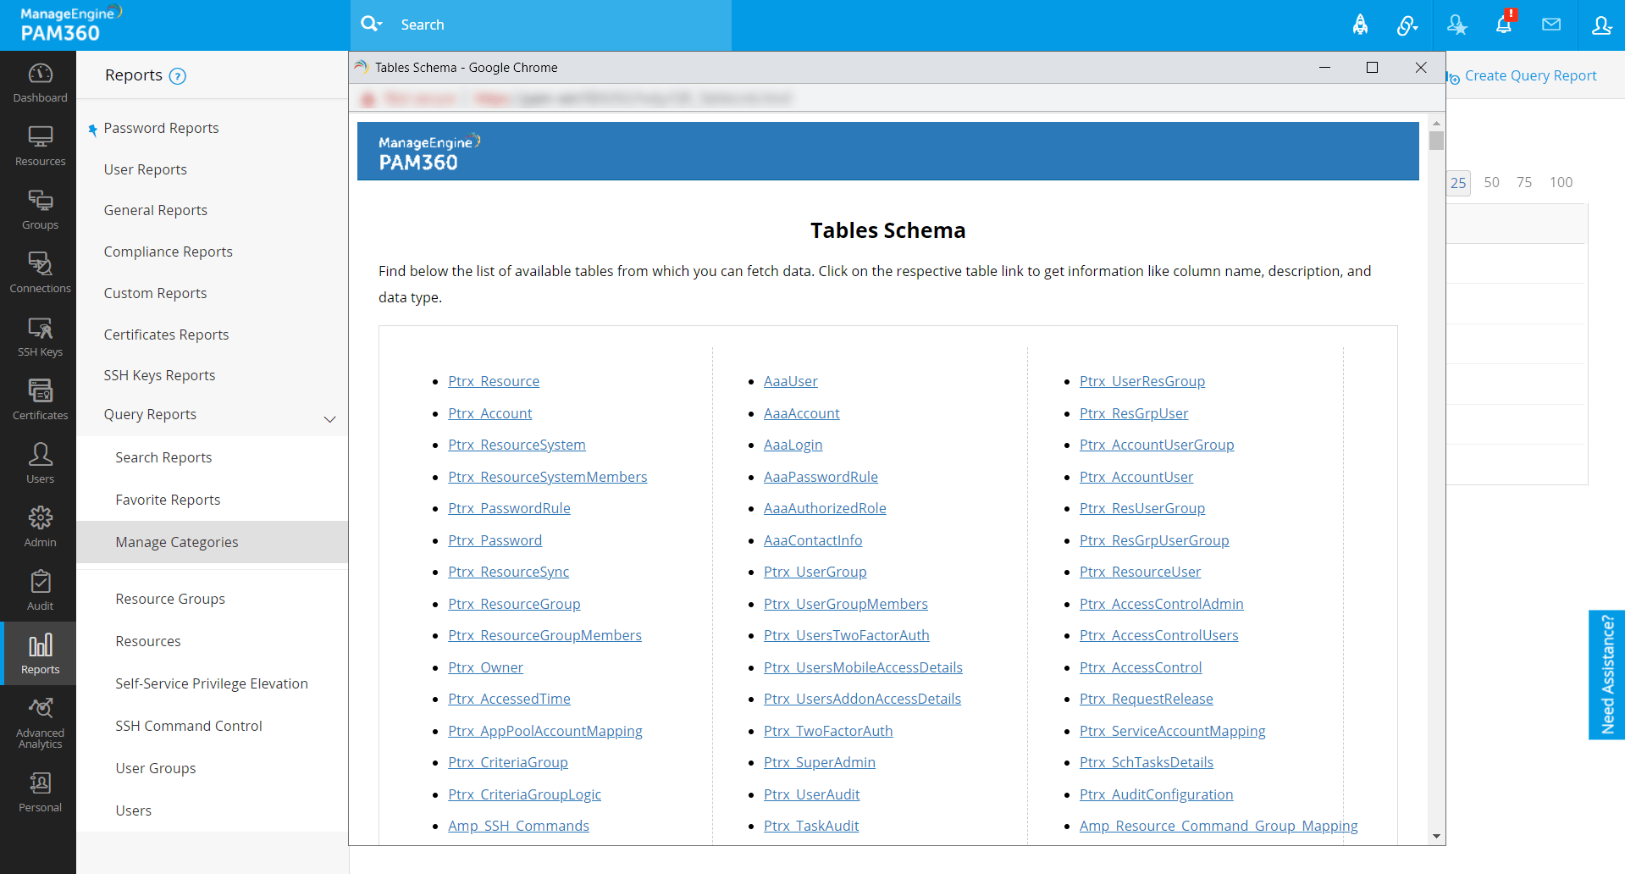Open General Reports

(156, 210)
